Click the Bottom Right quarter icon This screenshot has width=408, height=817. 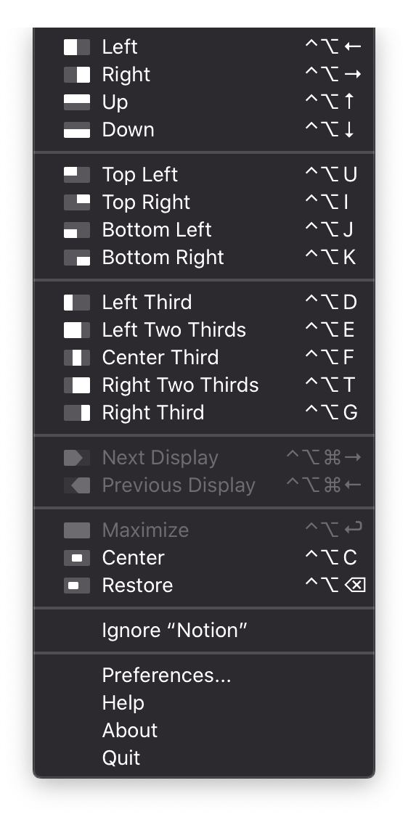tap(77, 258)
